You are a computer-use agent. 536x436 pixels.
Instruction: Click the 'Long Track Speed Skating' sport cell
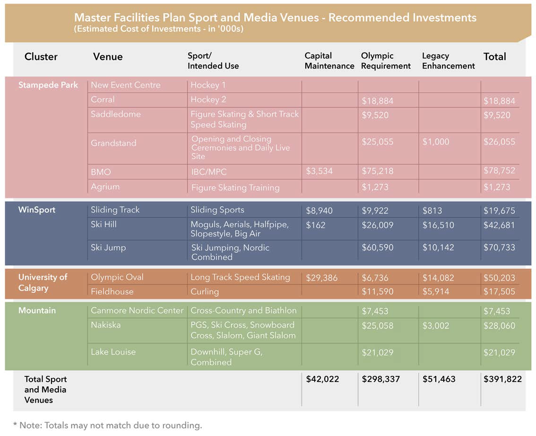tap(240, 277)
